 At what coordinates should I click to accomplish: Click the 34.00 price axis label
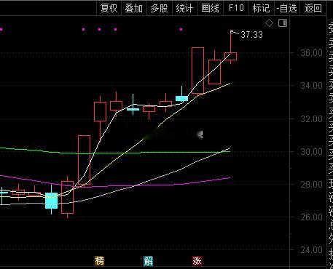point(311,86)
